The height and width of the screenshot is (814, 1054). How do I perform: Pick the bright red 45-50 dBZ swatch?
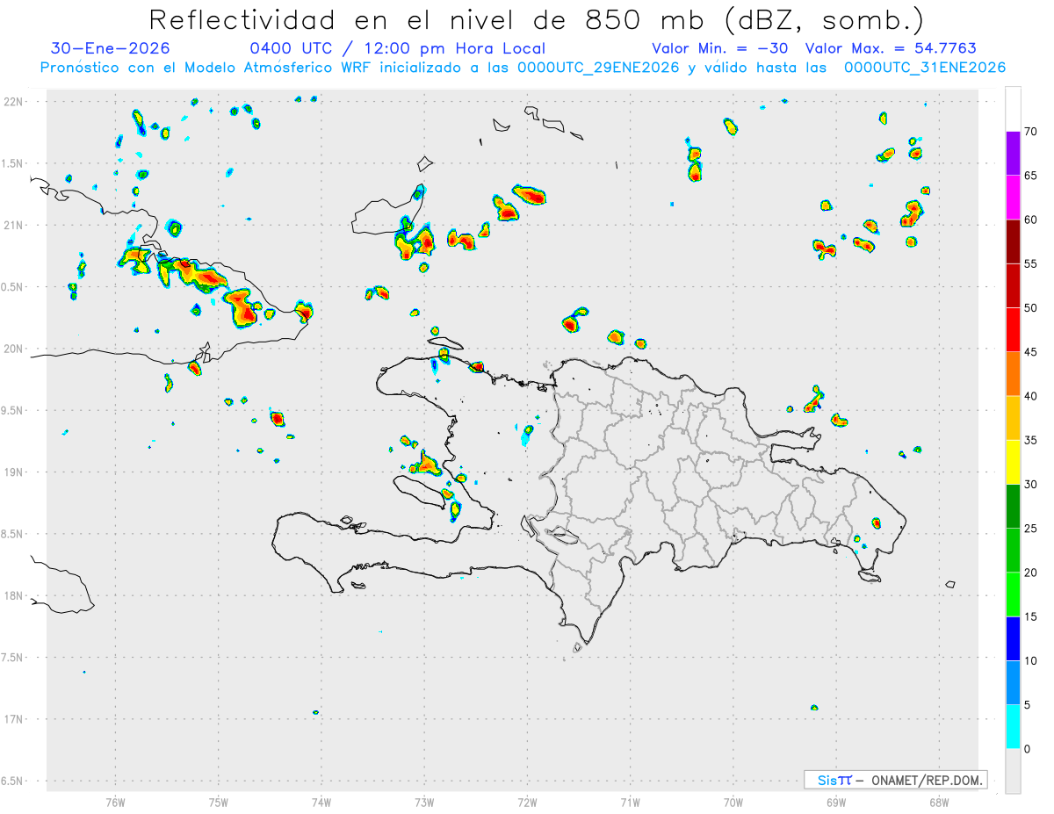point(1013,329)
